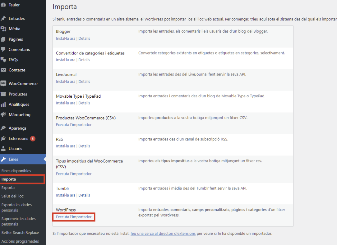337x245 pixels.
Task: Open the WooCommerce menu
Action: 23,83
